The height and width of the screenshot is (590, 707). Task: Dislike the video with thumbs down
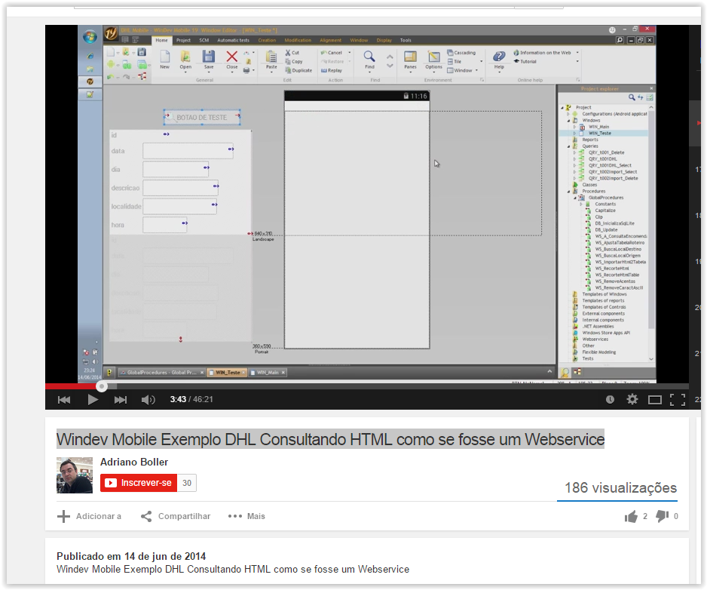(663, 516)
